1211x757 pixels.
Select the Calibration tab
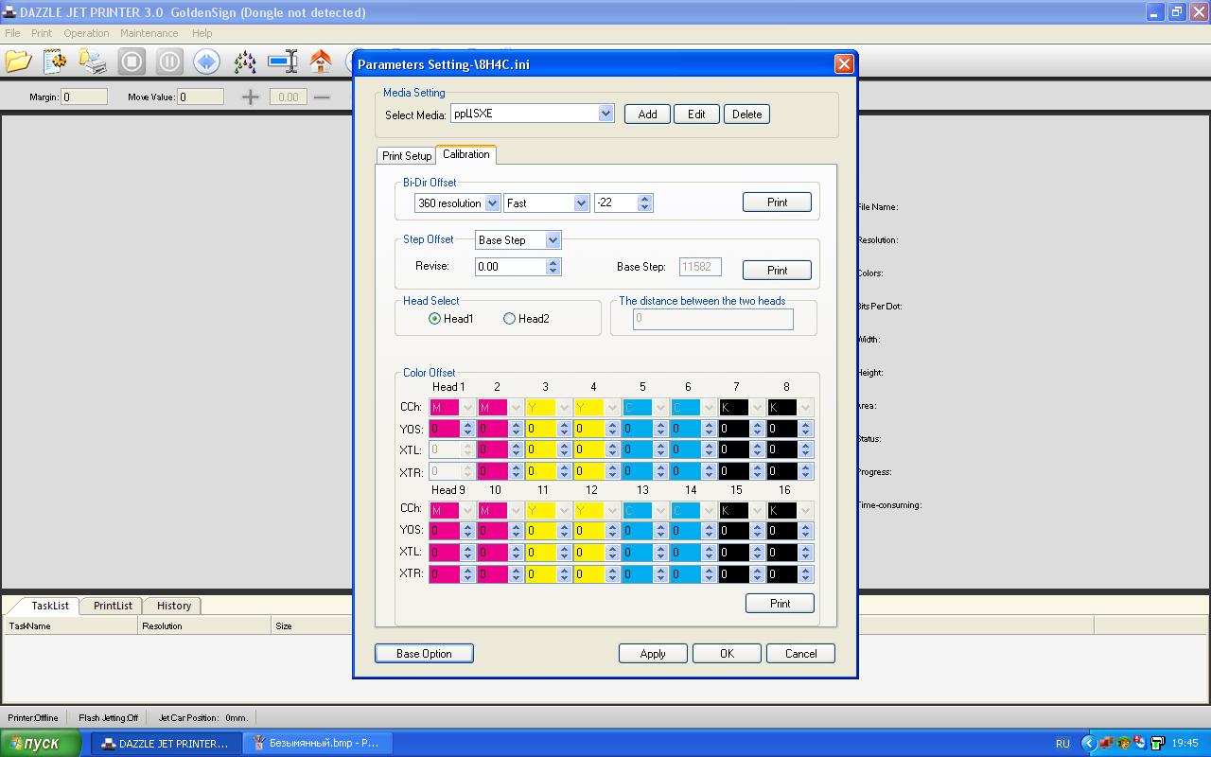pyautogui.click(x=466, y=154)
